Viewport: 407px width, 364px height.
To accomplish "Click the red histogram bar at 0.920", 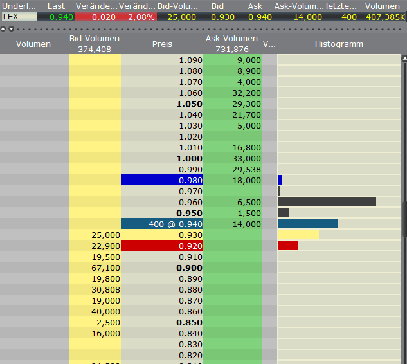I will [287, 246].
